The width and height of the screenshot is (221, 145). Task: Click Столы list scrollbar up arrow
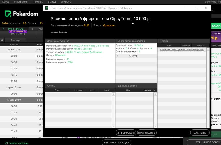tap(113, 94)
